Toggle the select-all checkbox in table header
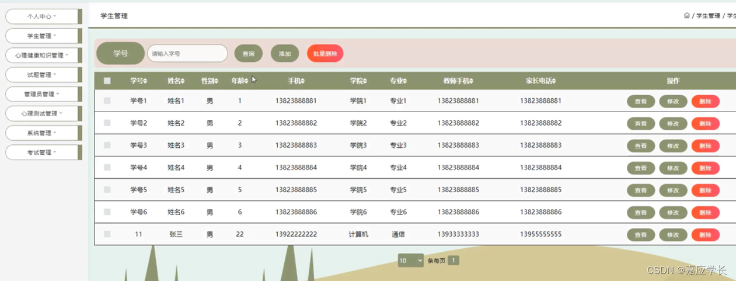Screen dimensions: 736x281 coord(107,81)
